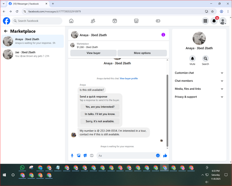Click the $1,280 - 3bed 2bath listing info
232x186 pixels.
point(87,47)
